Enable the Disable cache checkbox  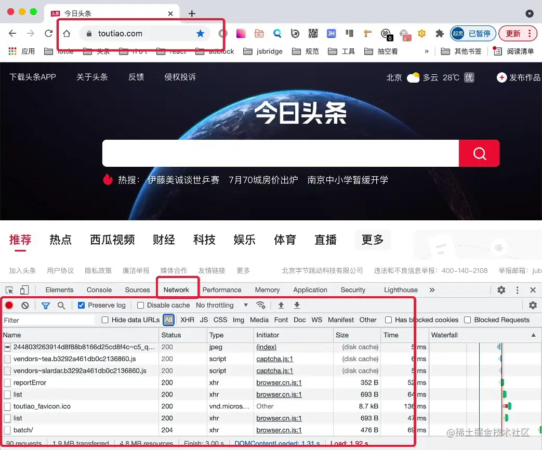pyautogui.click(x=140, y=305)
